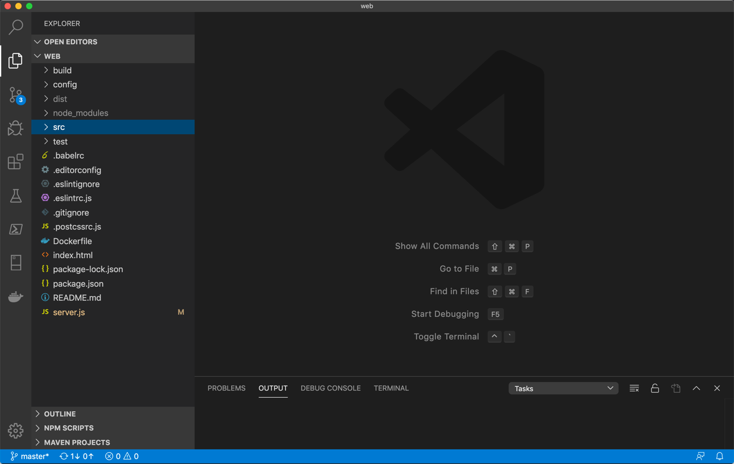Expand the node_modules folder
The height and width of the screenshot is (464, 734).
coord(113,113)
